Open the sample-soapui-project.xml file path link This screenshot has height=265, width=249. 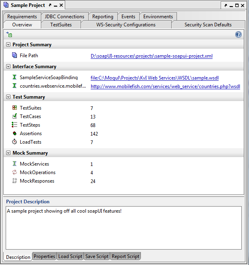pos(151,56)
